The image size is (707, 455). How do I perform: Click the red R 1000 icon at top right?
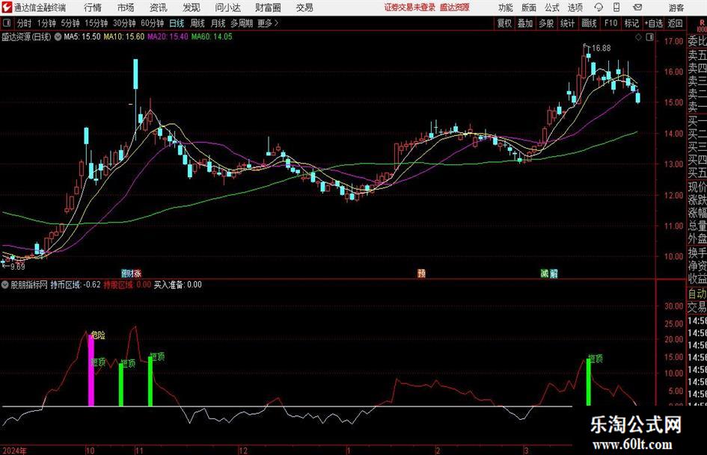[702, 25]
